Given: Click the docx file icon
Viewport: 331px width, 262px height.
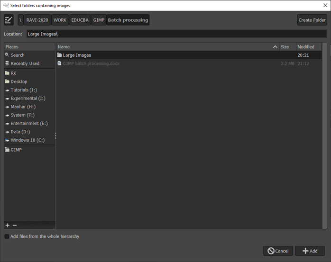Looking at the screenshot, I should [x=59, y=63].
